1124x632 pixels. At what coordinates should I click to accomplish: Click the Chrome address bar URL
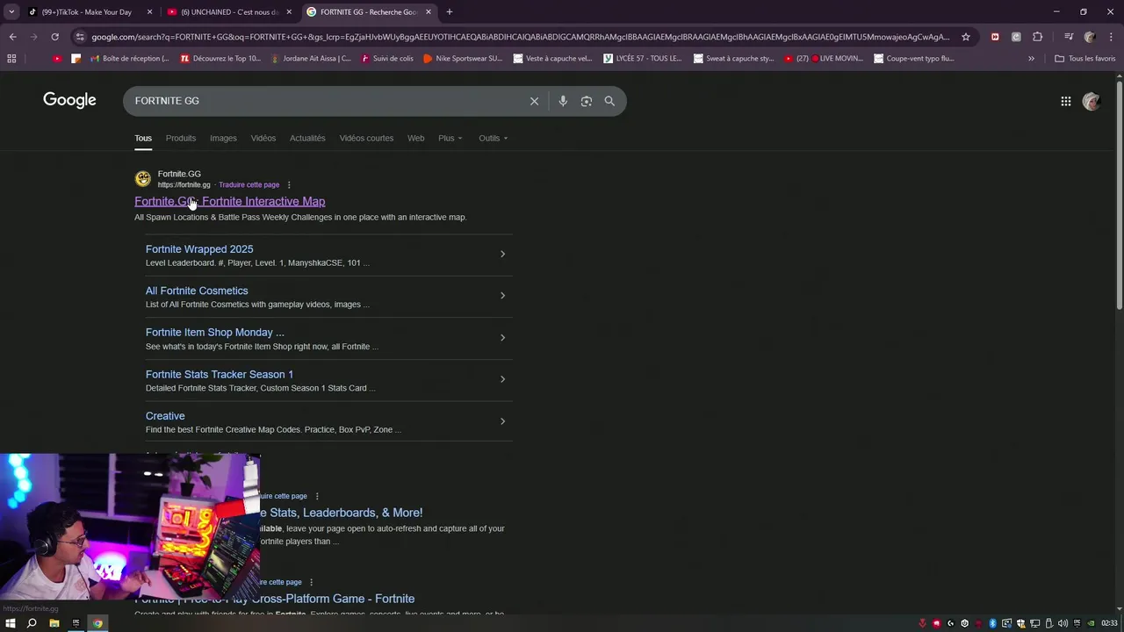[x=520, y=37]
